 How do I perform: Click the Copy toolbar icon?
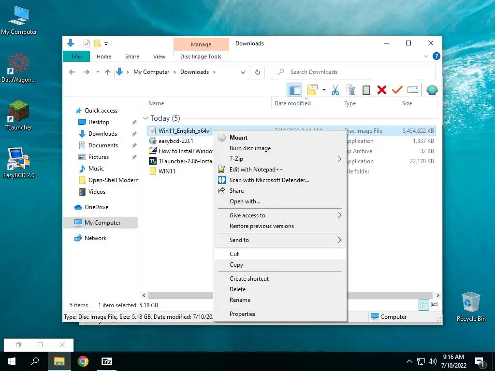[351, 90]
